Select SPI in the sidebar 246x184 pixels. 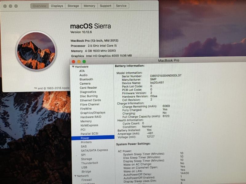coord(83,155)
